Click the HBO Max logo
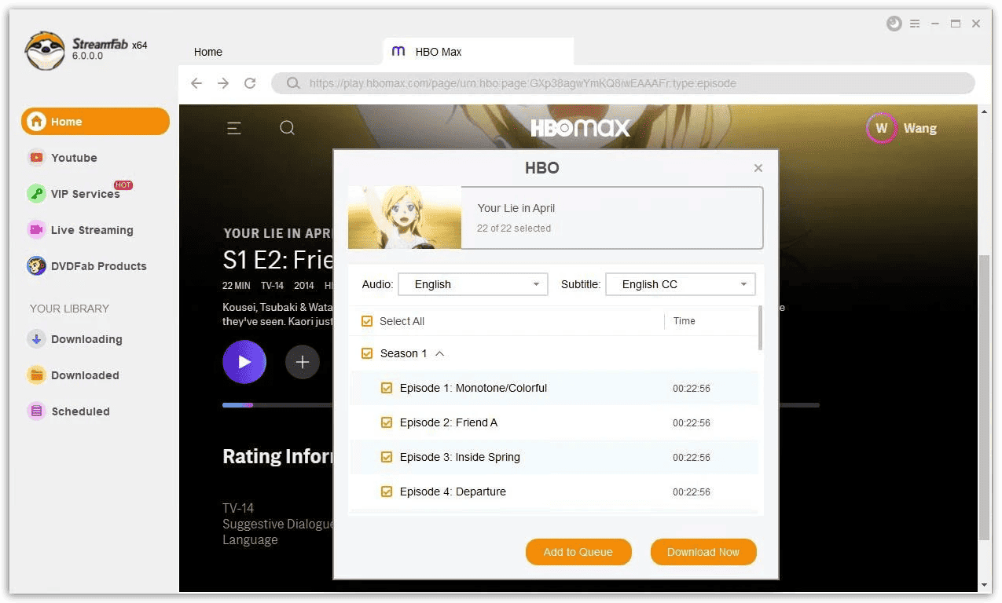Screen dimensions: 1002x603 tap(581, 128)
